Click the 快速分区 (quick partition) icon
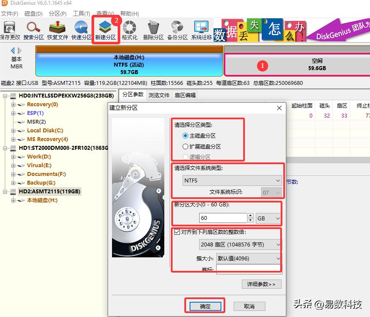370x317 pixels. (81, 27)
